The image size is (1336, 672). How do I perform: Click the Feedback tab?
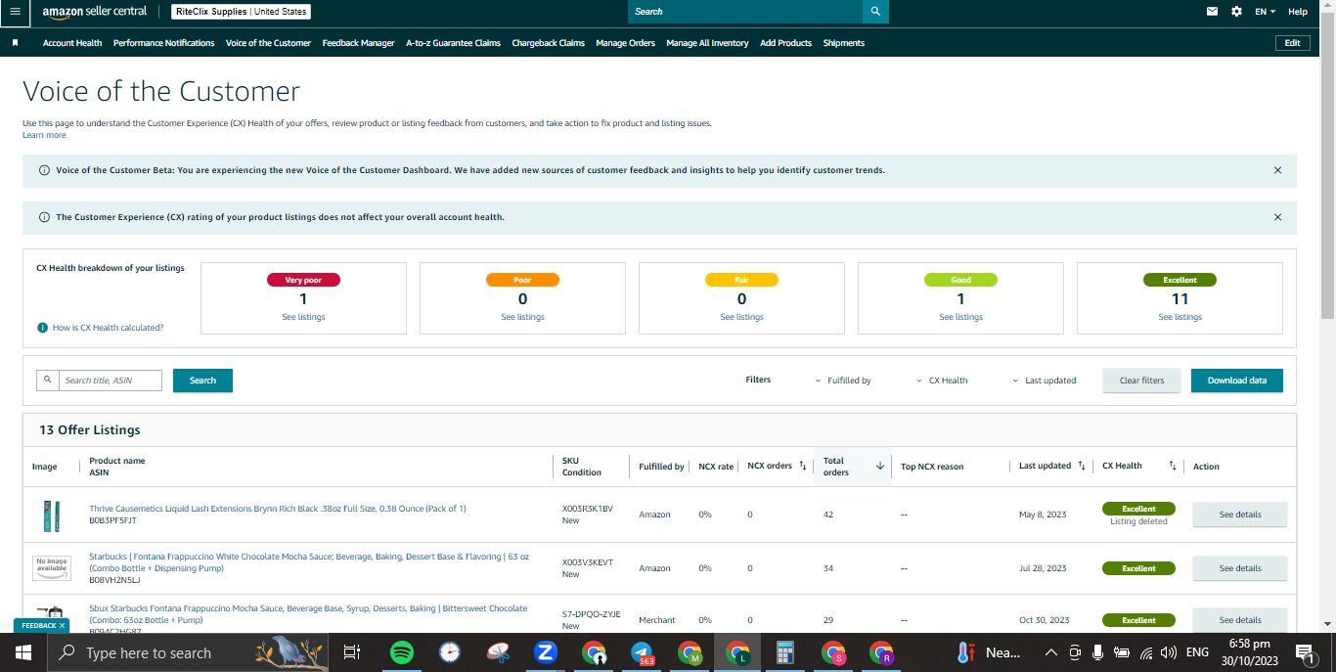click(39, 625)
